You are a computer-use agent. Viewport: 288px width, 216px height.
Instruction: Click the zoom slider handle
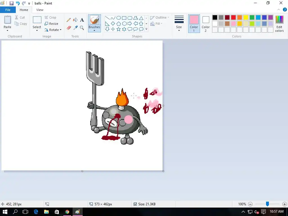[x=267, y=204]
